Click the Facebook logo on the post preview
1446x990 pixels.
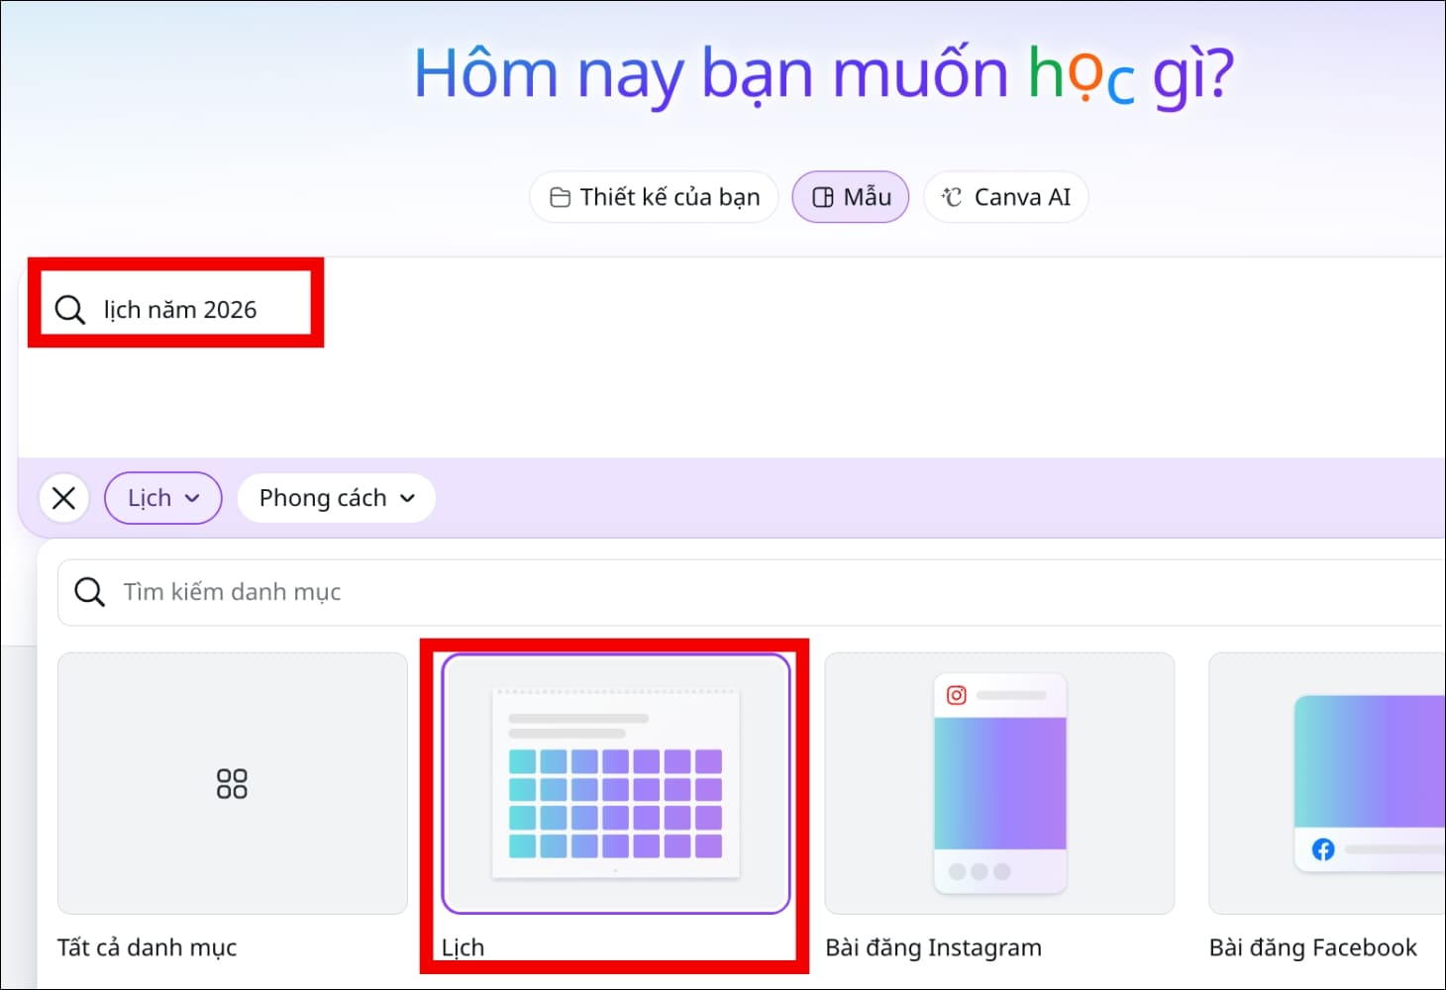click(1324, 849)
